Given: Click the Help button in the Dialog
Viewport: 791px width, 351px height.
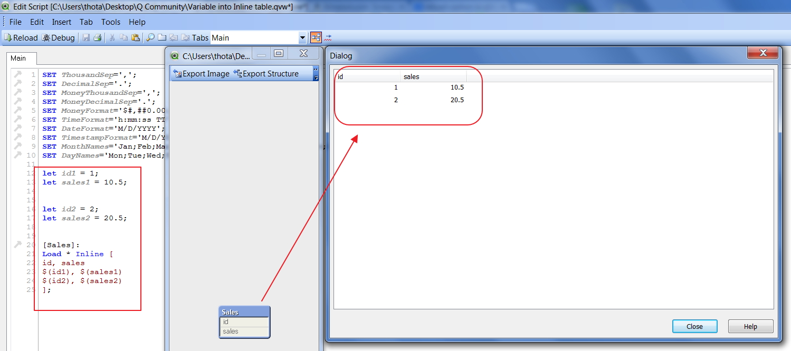Looking at the screenshot, I should point(750,326).
